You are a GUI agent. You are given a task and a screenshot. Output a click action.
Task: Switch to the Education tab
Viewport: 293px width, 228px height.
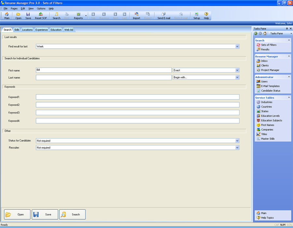coord(56,30)
